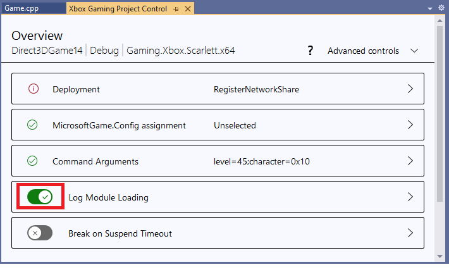This screenshot has width=449, height=272.
Task: Click the green check icon for MicrosoftGame.Config assignment
Action: pyautogui.click(x=32, y=125)
